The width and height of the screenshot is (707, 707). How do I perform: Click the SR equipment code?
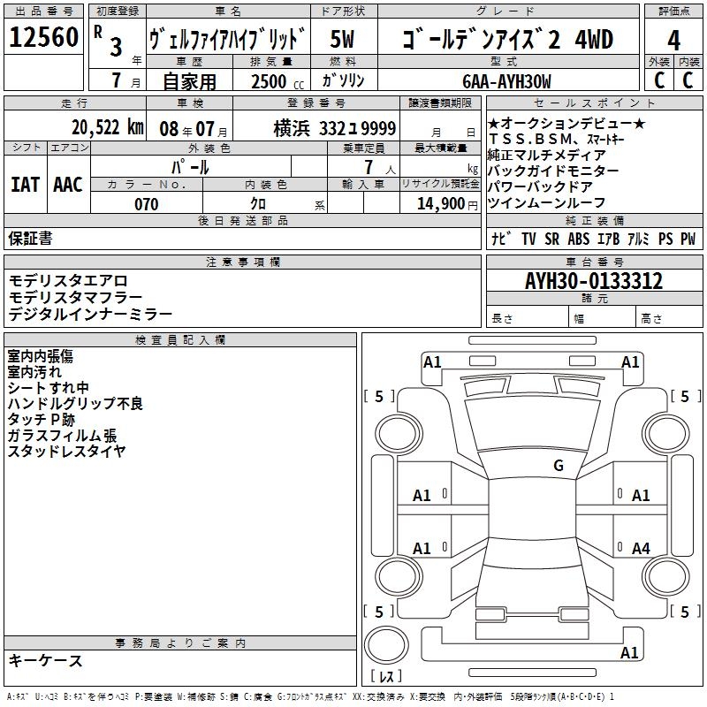pos(551,239)
